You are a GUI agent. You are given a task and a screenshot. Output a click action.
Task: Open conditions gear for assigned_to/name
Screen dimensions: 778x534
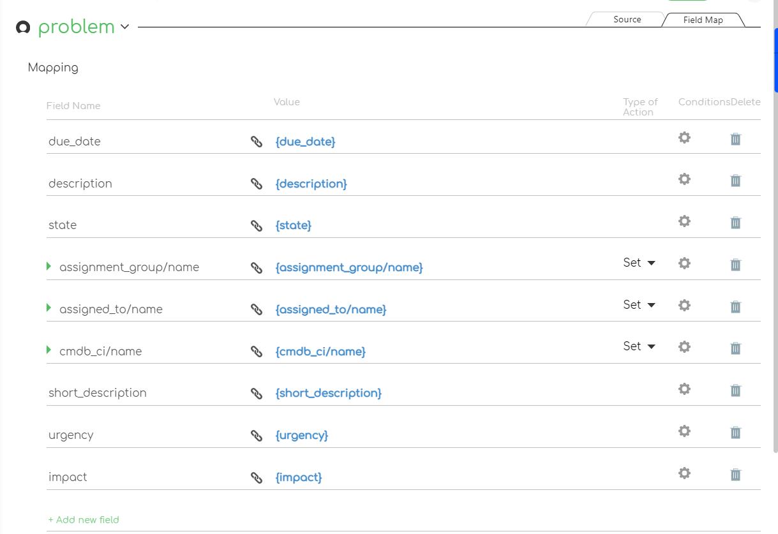pyautogui.click(x=684, y=305)
